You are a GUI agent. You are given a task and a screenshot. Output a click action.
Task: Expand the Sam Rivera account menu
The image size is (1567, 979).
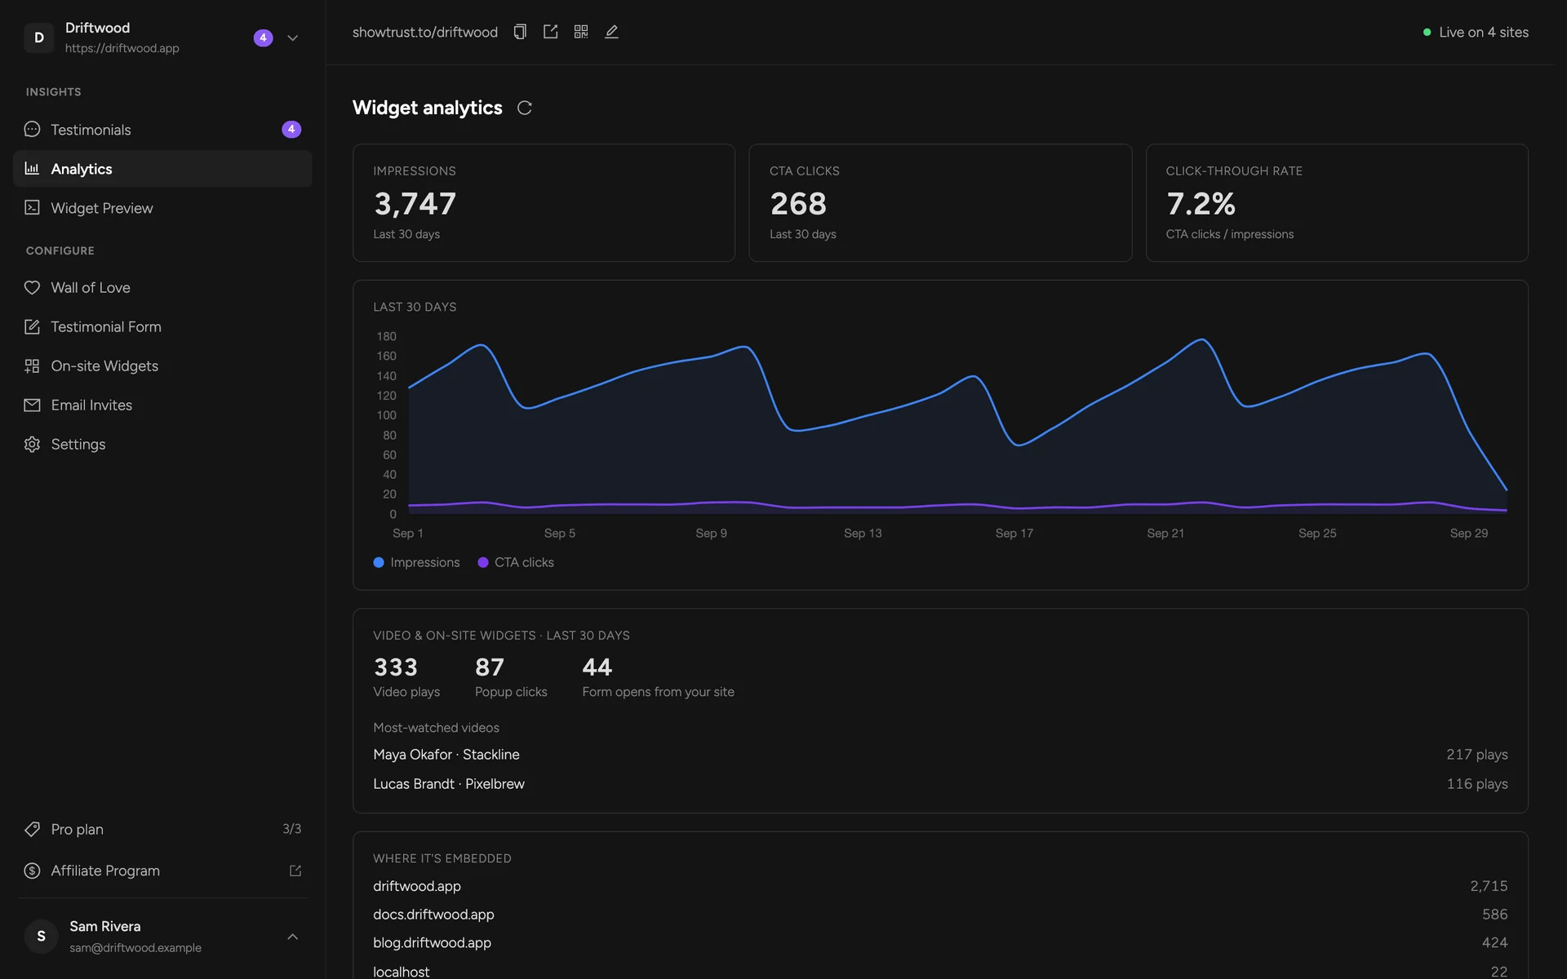(293, 937)
